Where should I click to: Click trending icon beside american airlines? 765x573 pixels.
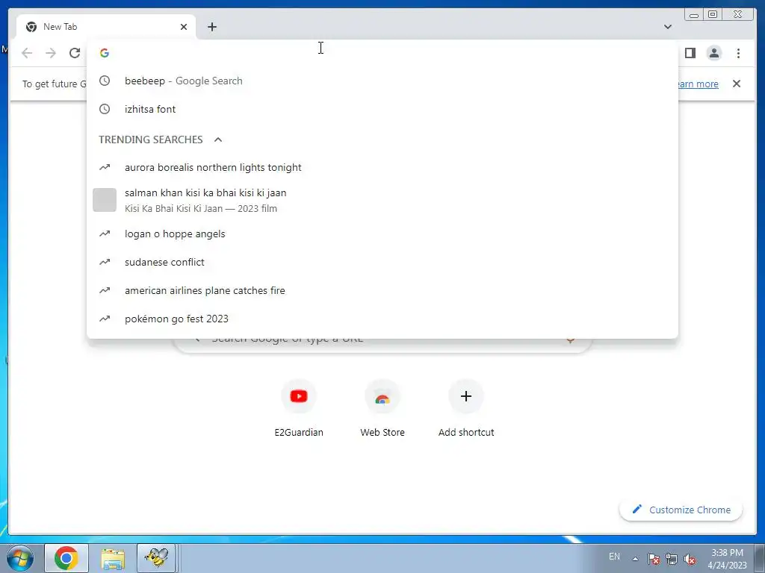[x=105, y=290]
